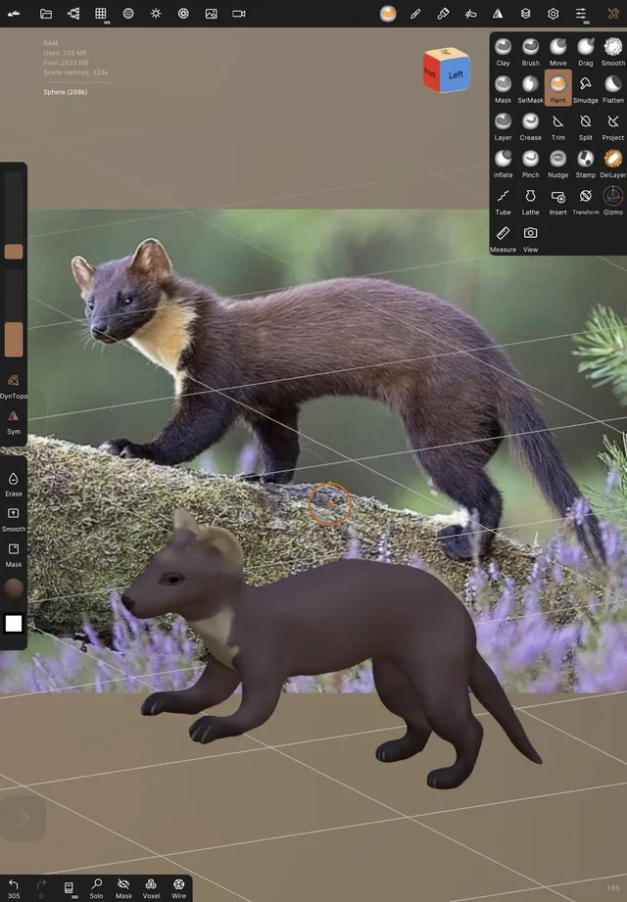The image size is (627, 902).
Task: Open the View camera tool
Action: click(530, 238)
